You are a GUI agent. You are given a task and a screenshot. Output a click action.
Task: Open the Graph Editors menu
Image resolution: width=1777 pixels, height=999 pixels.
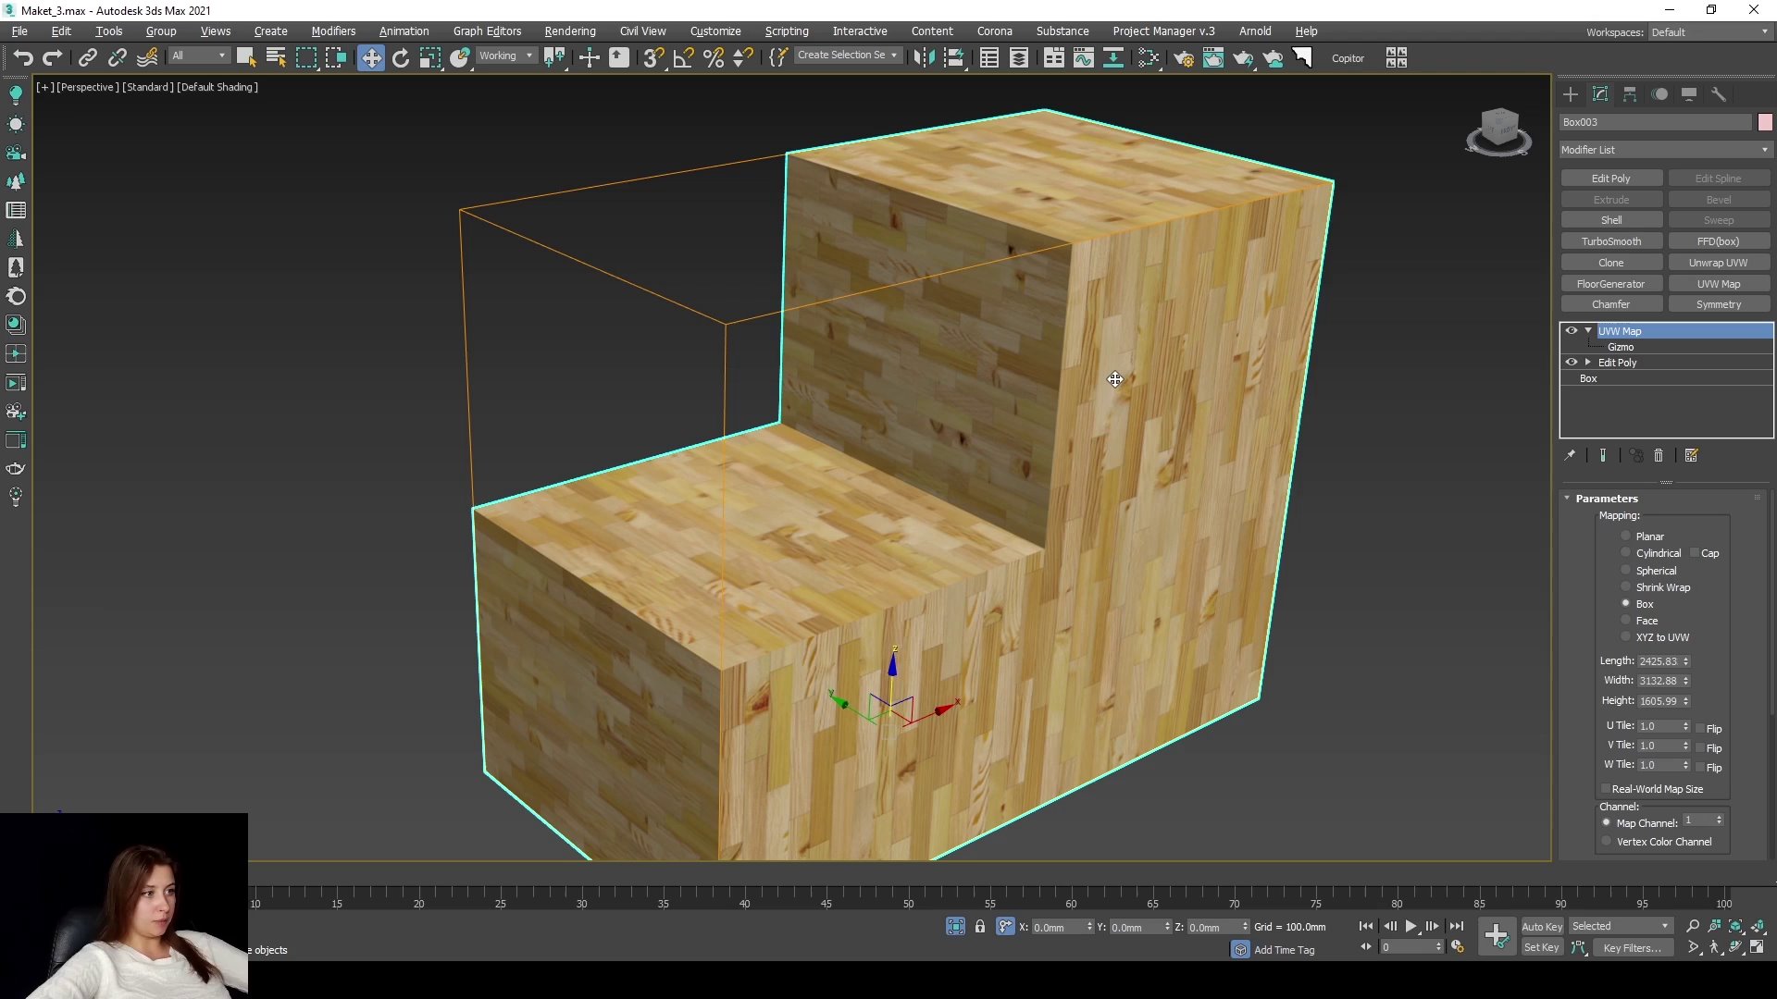[487, 31]
